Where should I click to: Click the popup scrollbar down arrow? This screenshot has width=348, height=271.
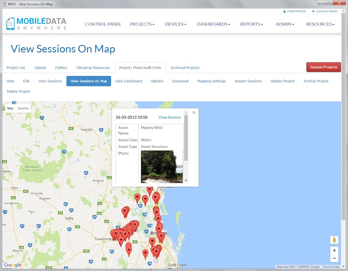click(186, 181)
